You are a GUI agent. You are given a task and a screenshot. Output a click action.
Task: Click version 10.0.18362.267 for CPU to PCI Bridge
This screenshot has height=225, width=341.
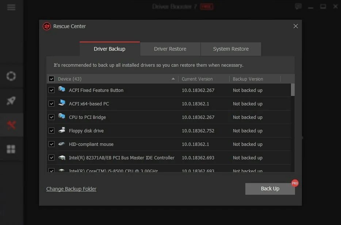pyautogui.click(x=198, y=117)
